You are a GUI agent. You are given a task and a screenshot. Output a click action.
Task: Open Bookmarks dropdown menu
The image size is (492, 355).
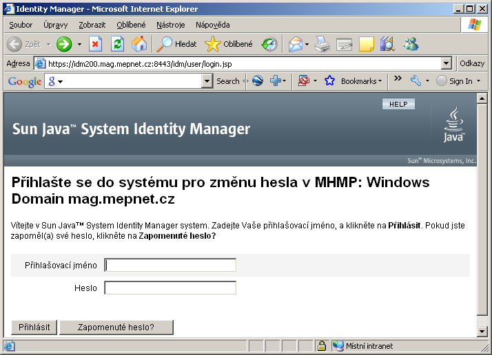380,81
